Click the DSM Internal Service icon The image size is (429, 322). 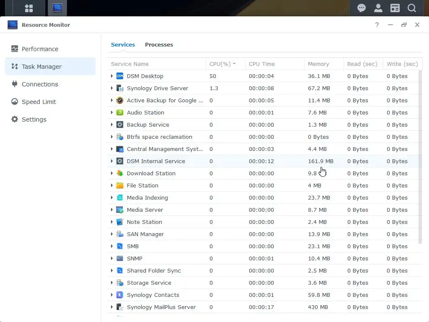tap(120, 161)
